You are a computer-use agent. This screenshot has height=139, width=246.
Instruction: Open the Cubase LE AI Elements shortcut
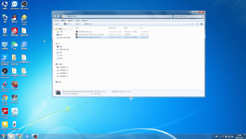point(5,87)
